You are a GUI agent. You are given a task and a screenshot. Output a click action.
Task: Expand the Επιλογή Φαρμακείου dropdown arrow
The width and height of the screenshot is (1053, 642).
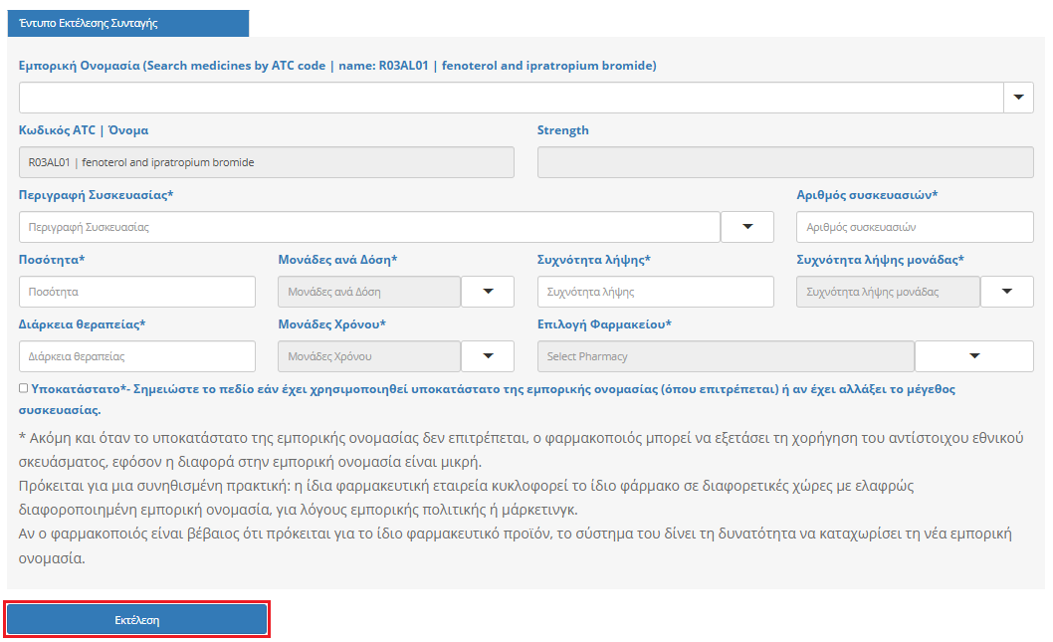(974, 356)
